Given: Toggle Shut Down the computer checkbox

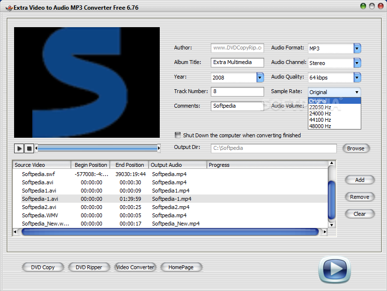Looking at the screenshot, I should tap(177, 135).
